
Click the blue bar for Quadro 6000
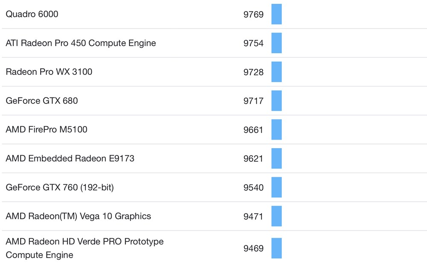point(276,14)
